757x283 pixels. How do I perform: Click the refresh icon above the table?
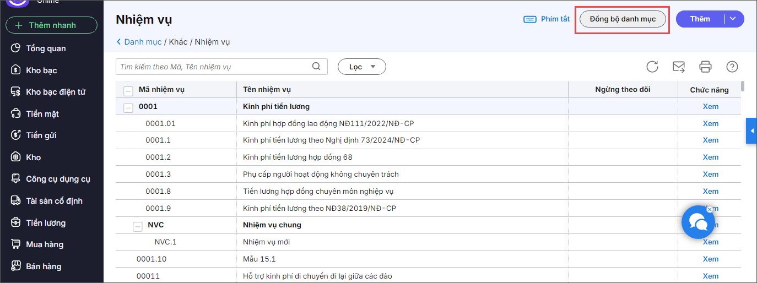(652, 67)
